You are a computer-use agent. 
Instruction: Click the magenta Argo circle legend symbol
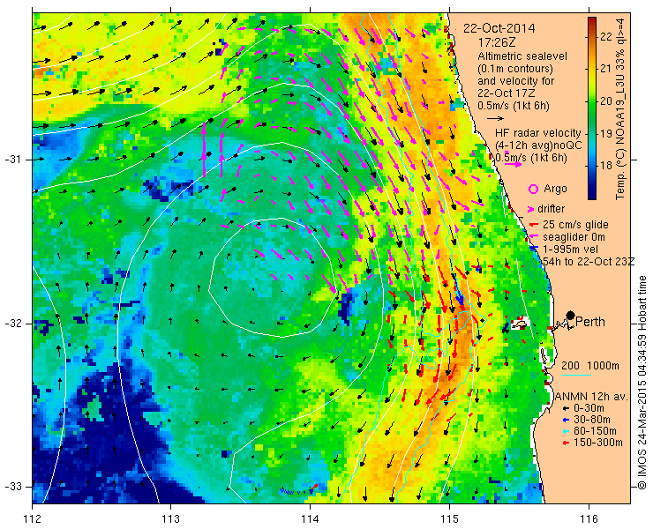pos(533,189)
